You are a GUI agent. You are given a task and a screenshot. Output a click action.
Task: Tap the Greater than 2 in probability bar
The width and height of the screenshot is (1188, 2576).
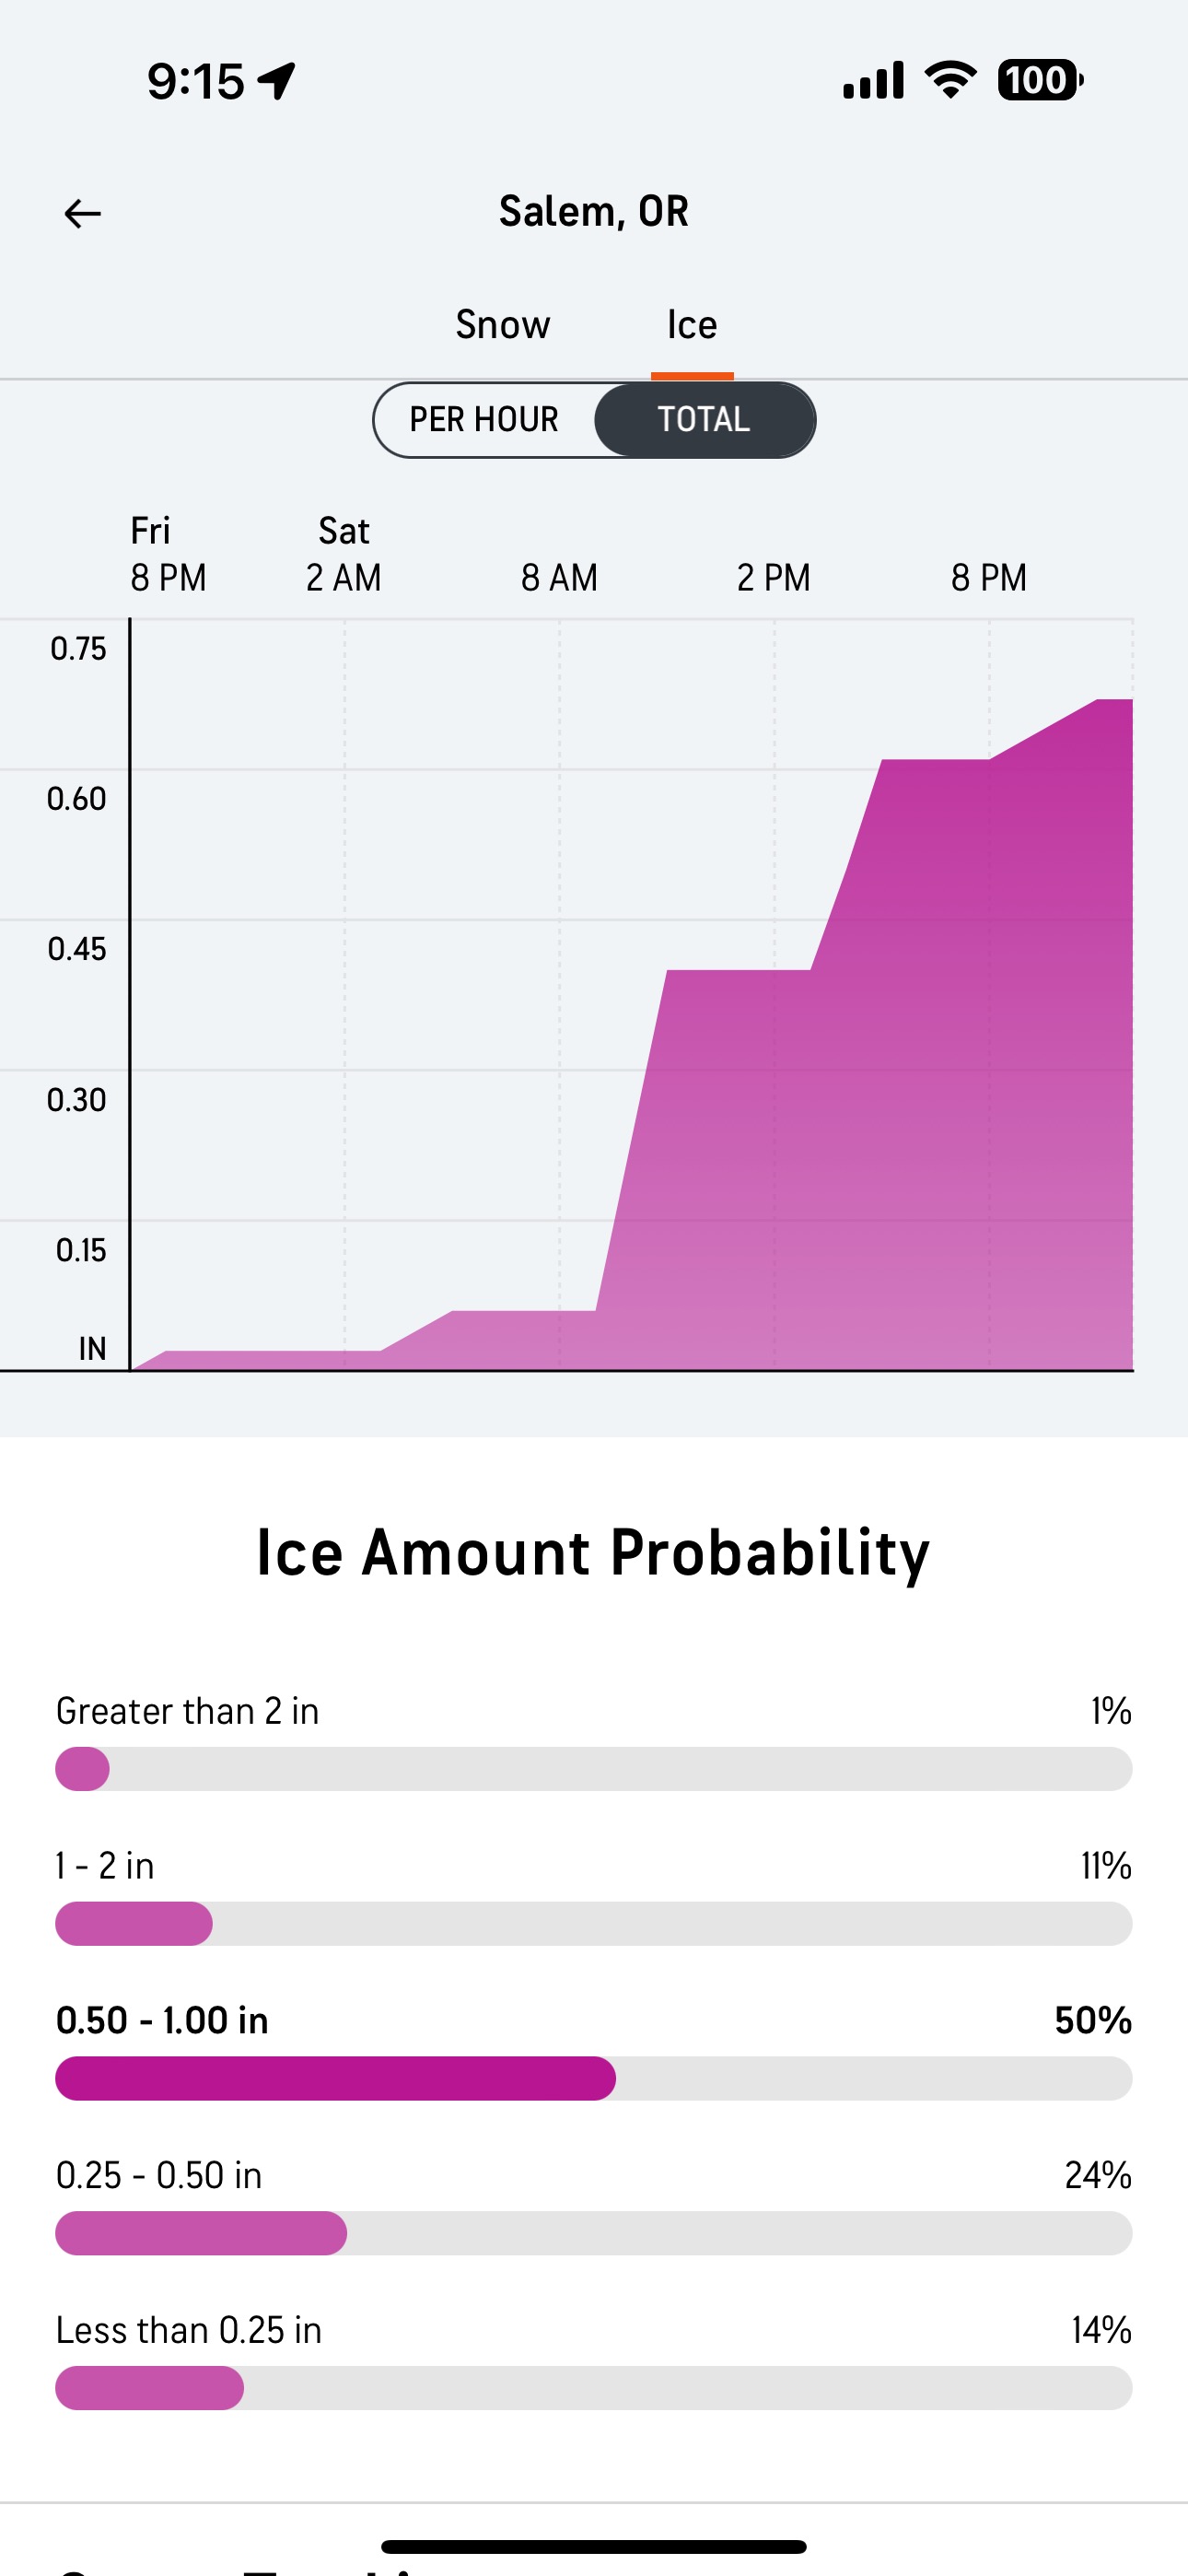(x=594, y=1769)
